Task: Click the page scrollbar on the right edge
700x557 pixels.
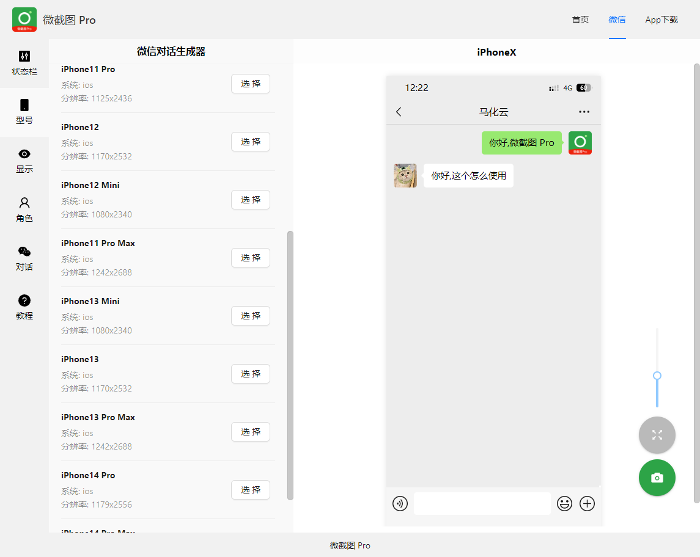Action: pyautogui.click(x=697, y=283)
